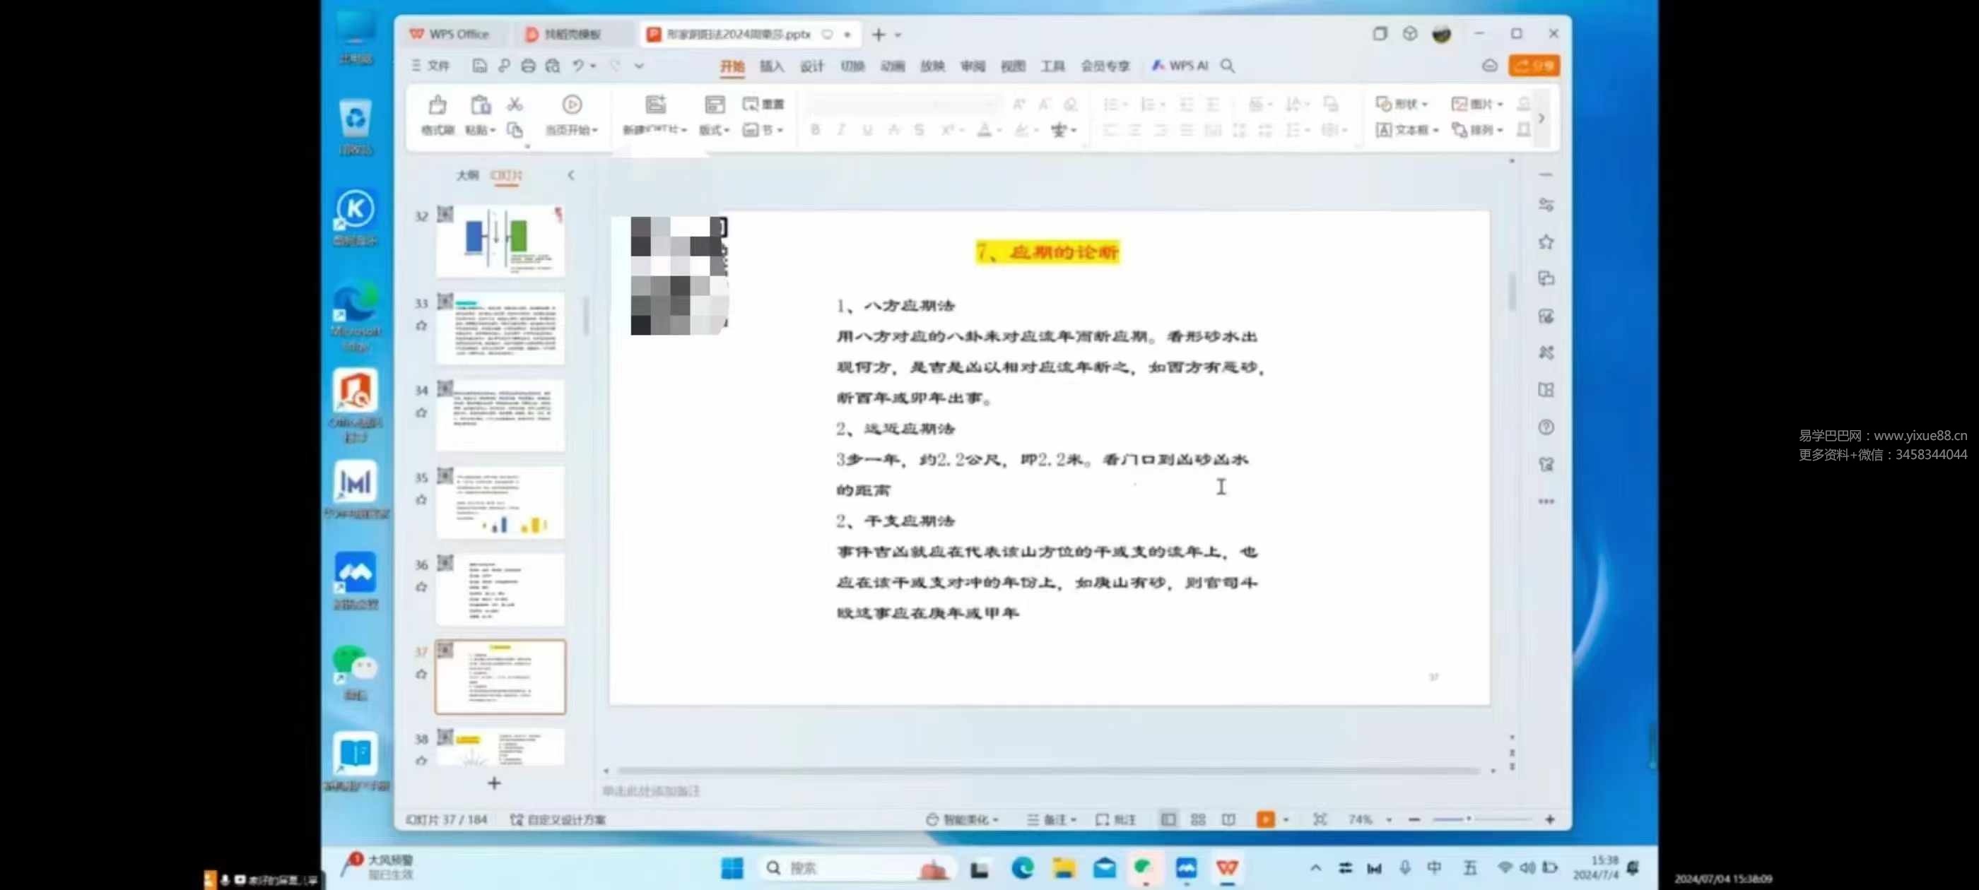Open the 形状 shapes tool
1979x890 pixels.
[1399, 104]
